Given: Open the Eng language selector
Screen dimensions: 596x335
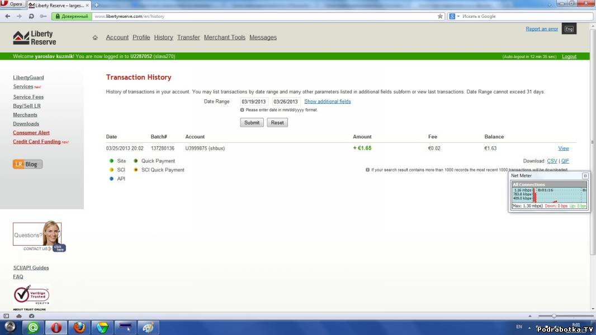Looking at the screenshot, I should 569,29.
